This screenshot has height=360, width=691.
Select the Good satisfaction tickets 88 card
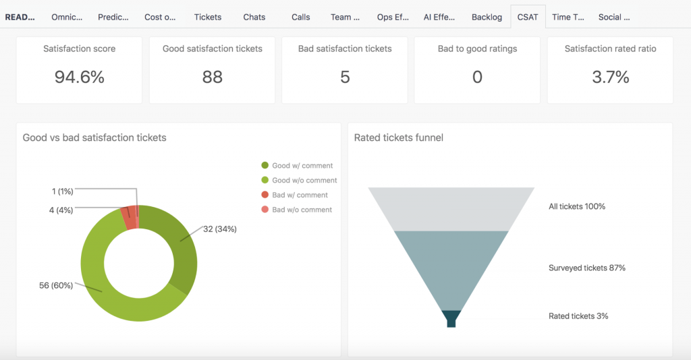click(x=213, y=70)
